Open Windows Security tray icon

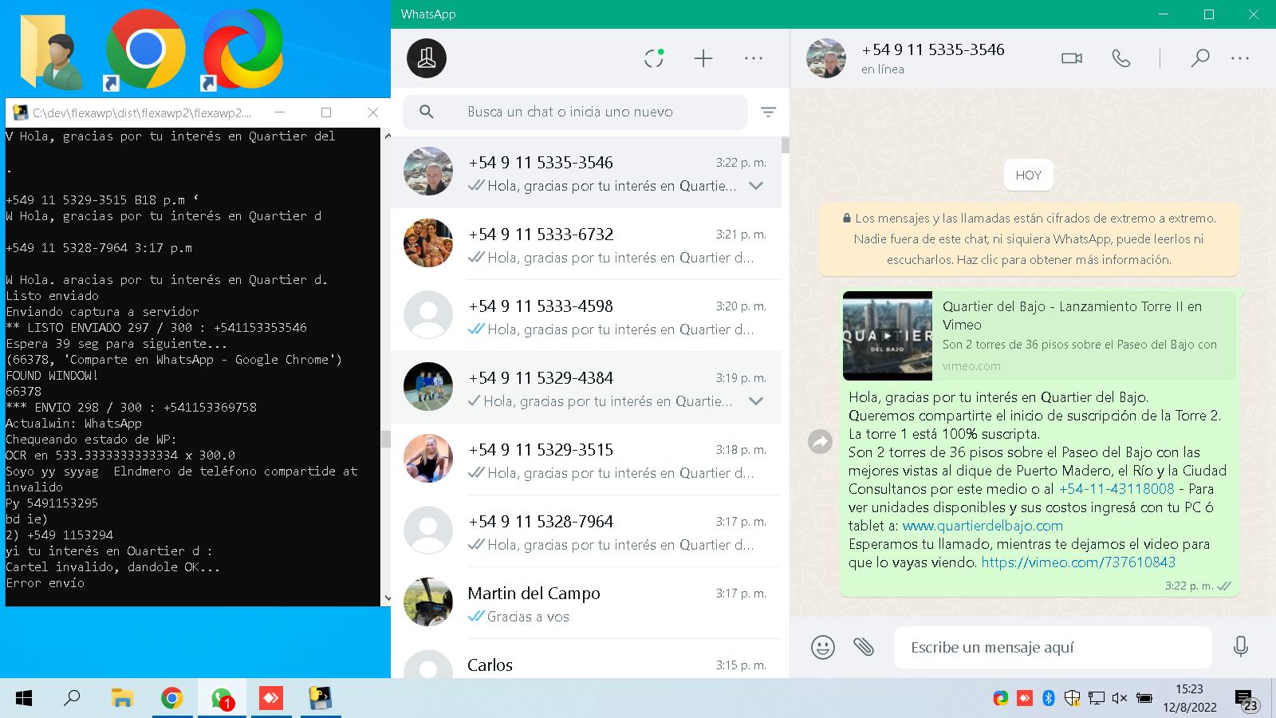[1073, 698]
